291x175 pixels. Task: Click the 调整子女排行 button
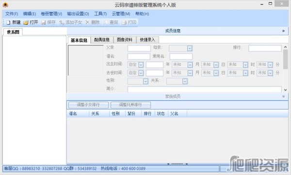point(88,105)
